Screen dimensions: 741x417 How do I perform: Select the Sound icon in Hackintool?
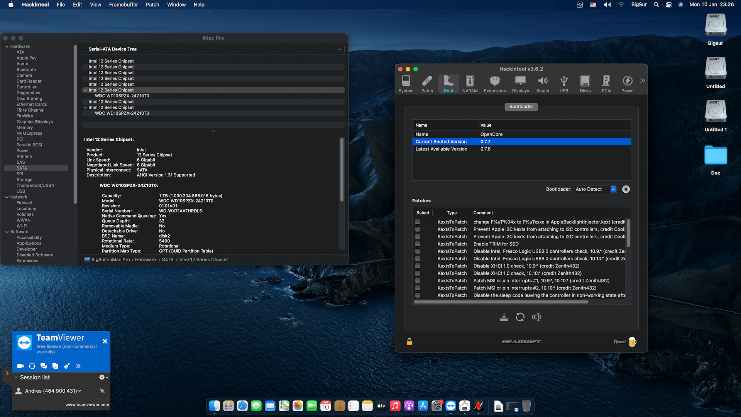(543, 83)
